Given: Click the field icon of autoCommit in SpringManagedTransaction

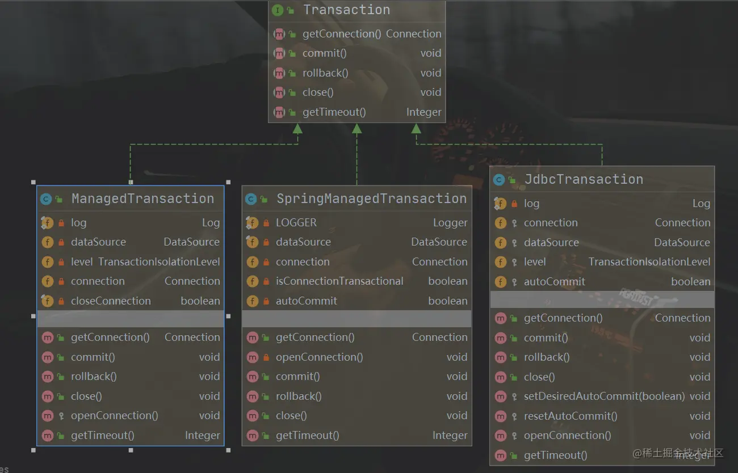Looking at the screenshot, I should click(x=252, y=301).
